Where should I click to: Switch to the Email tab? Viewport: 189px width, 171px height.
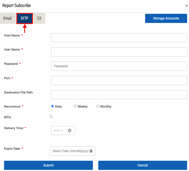click(x=8, y=18)
